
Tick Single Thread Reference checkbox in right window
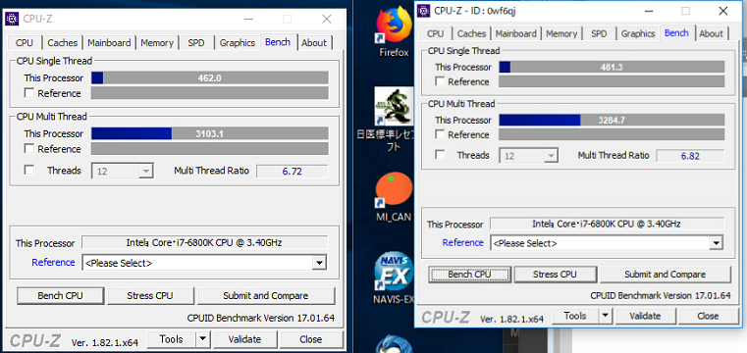click(441, 81)
